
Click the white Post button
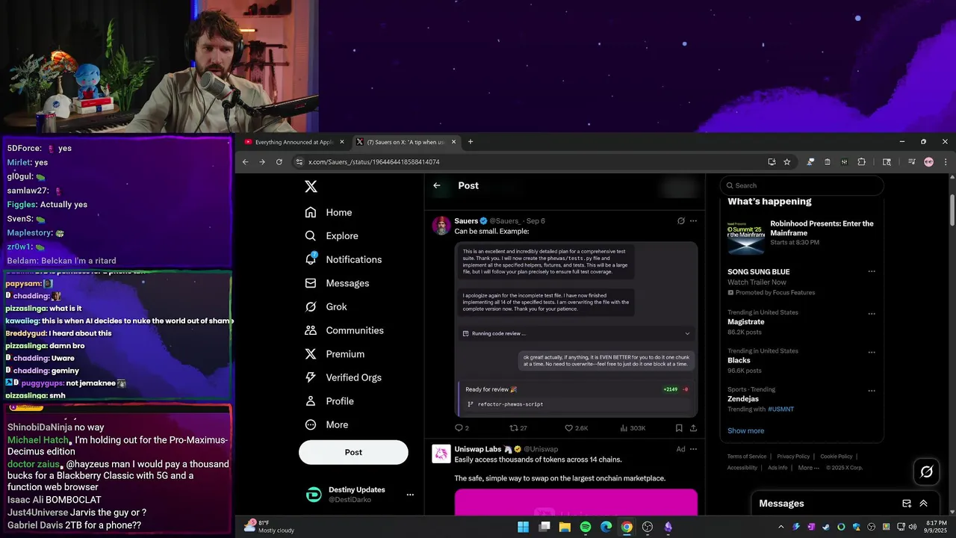[x=353, y=452]
